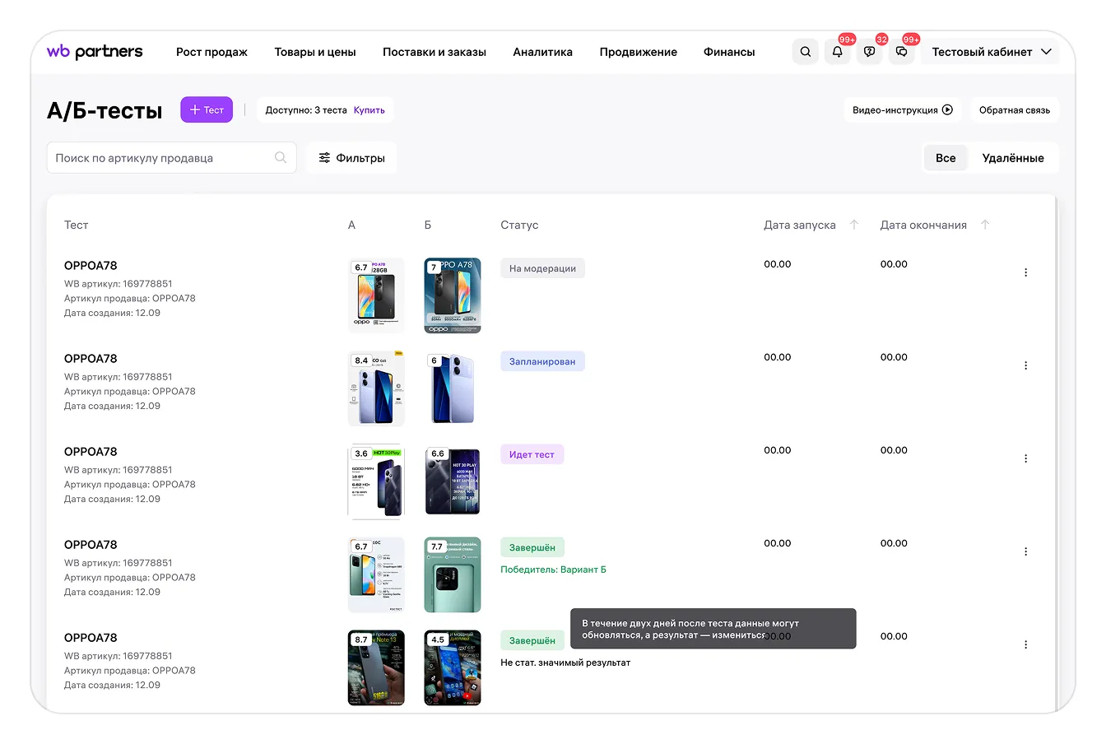Open variant A thumbnail rated 6.7 in the На модерации row
Screen dimensions: 1106x744
tap(376, 295)
